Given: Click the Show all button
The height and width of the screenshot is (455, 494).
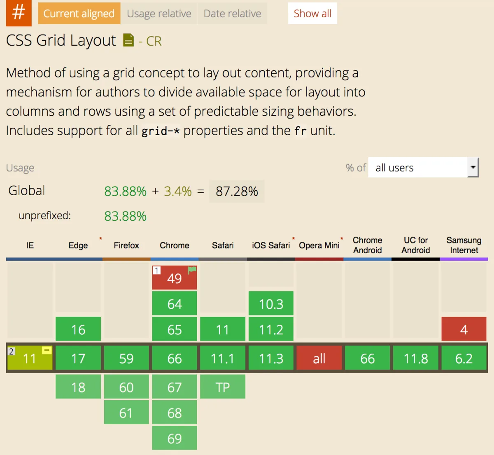Looking at the screenshot, I should [312, 13].
